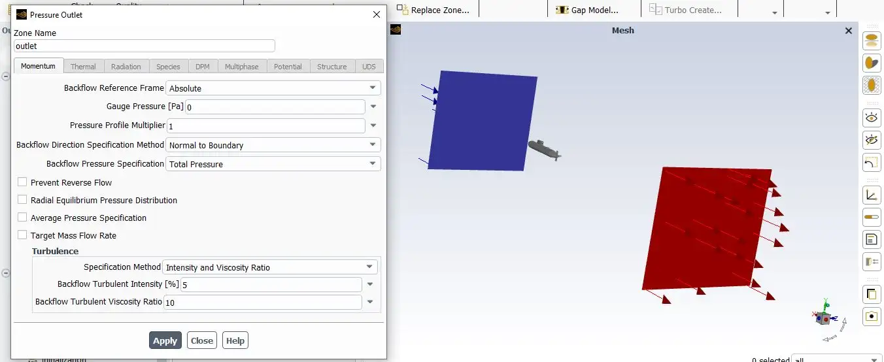Image resolution: width=884 pixels, height=362 pixels.
Task: Click the Backflow Turbulent Viscosity Ratio field
Action: [263, 302]
